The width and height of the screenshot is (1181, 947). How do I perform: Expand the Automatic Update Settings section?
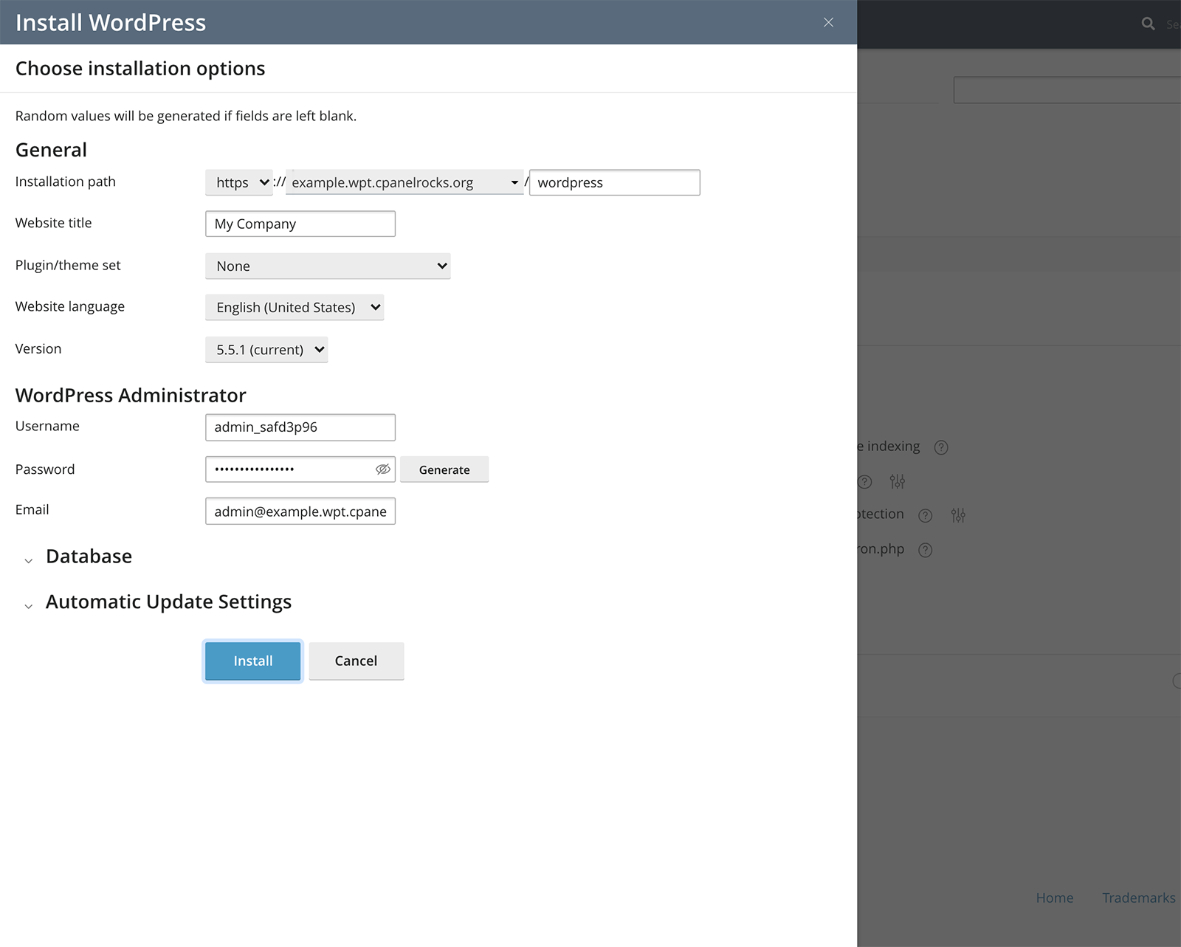(x=168, y=602)
